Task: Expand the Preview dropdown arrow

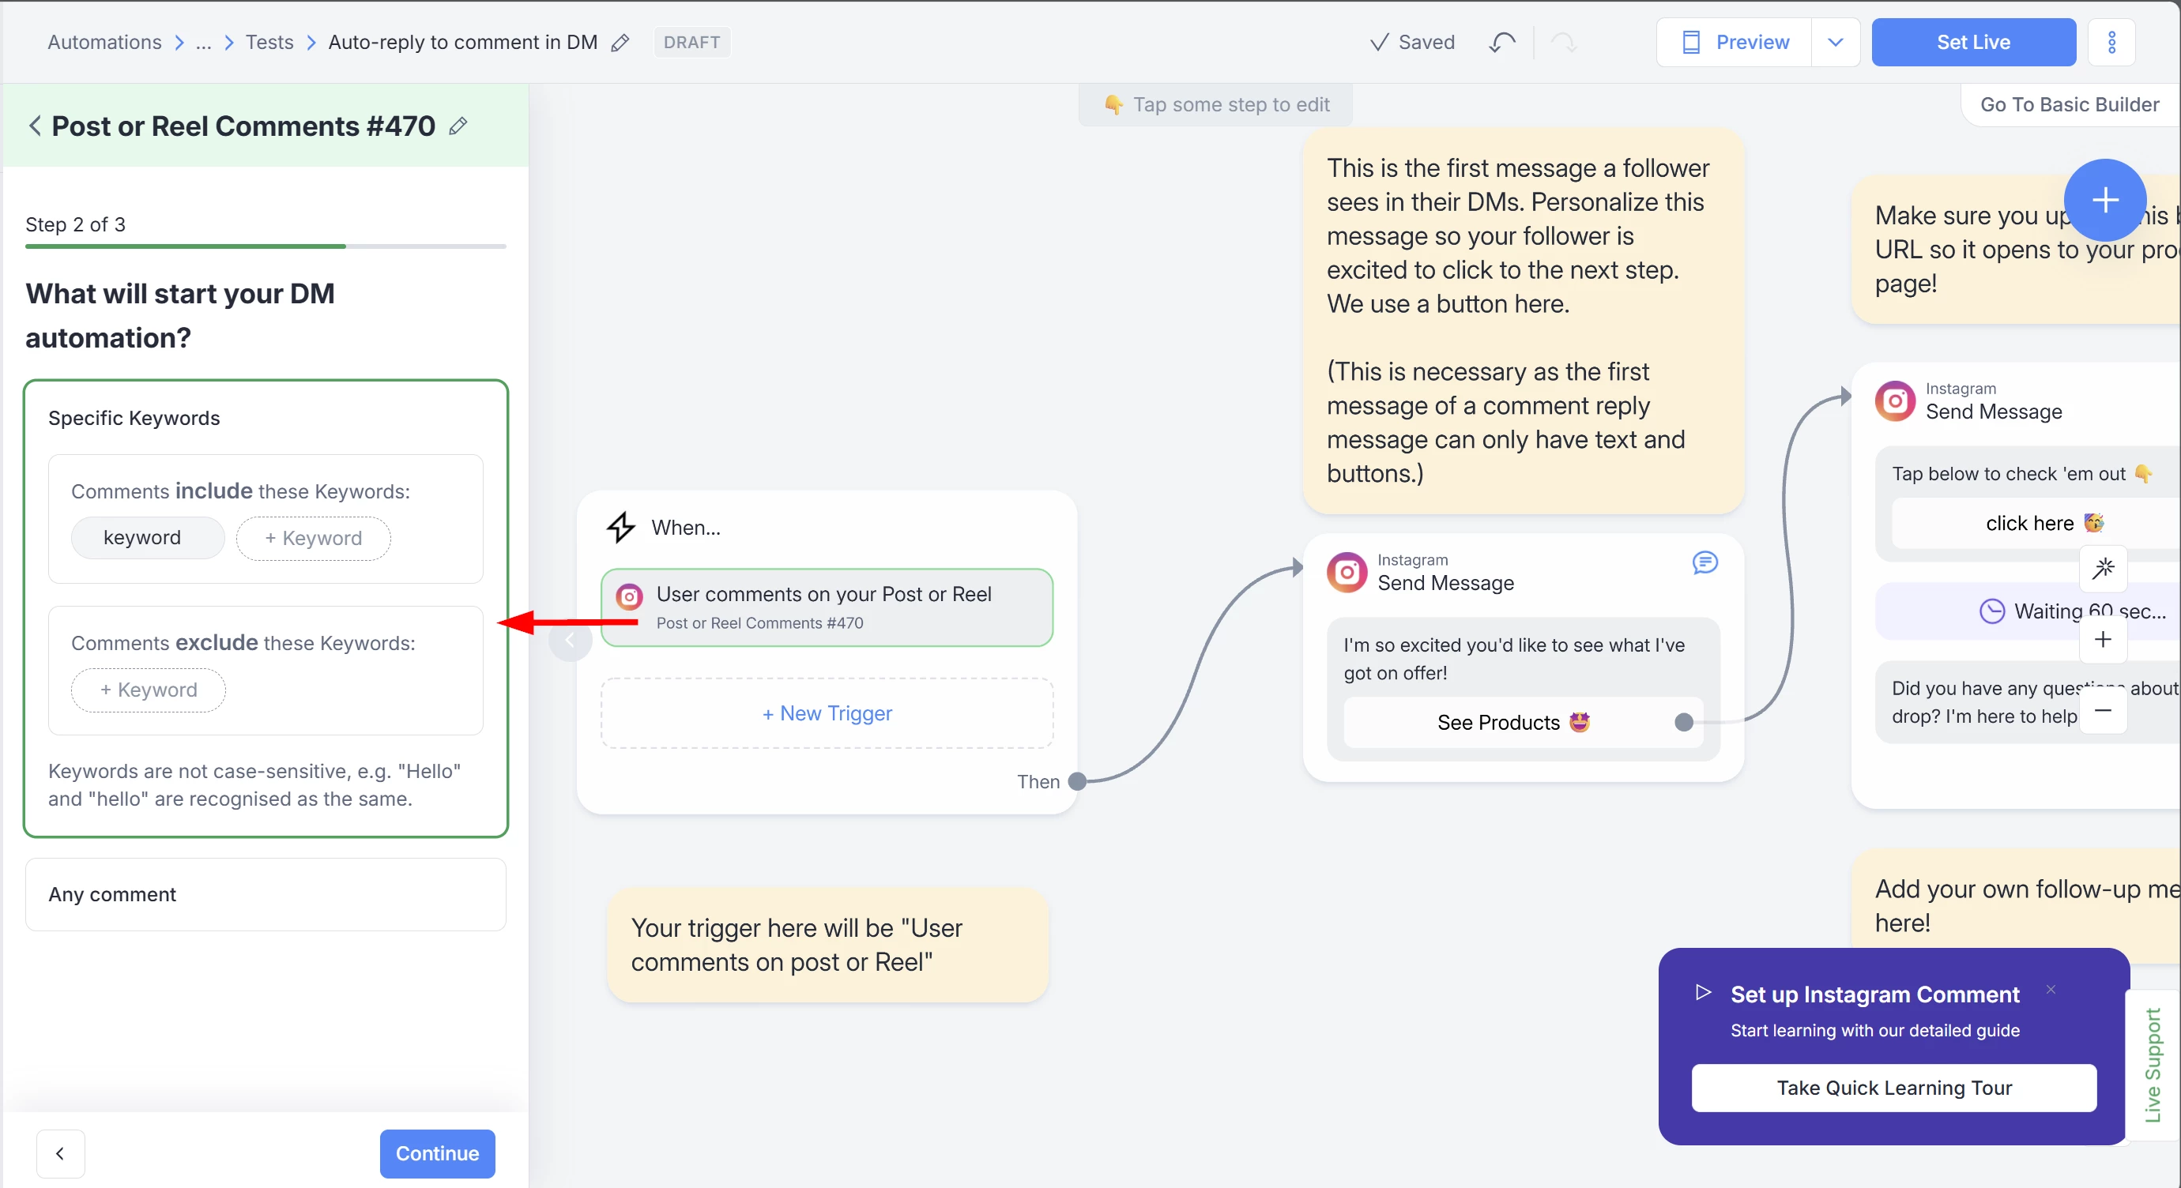Action: tap(1835, 43)
